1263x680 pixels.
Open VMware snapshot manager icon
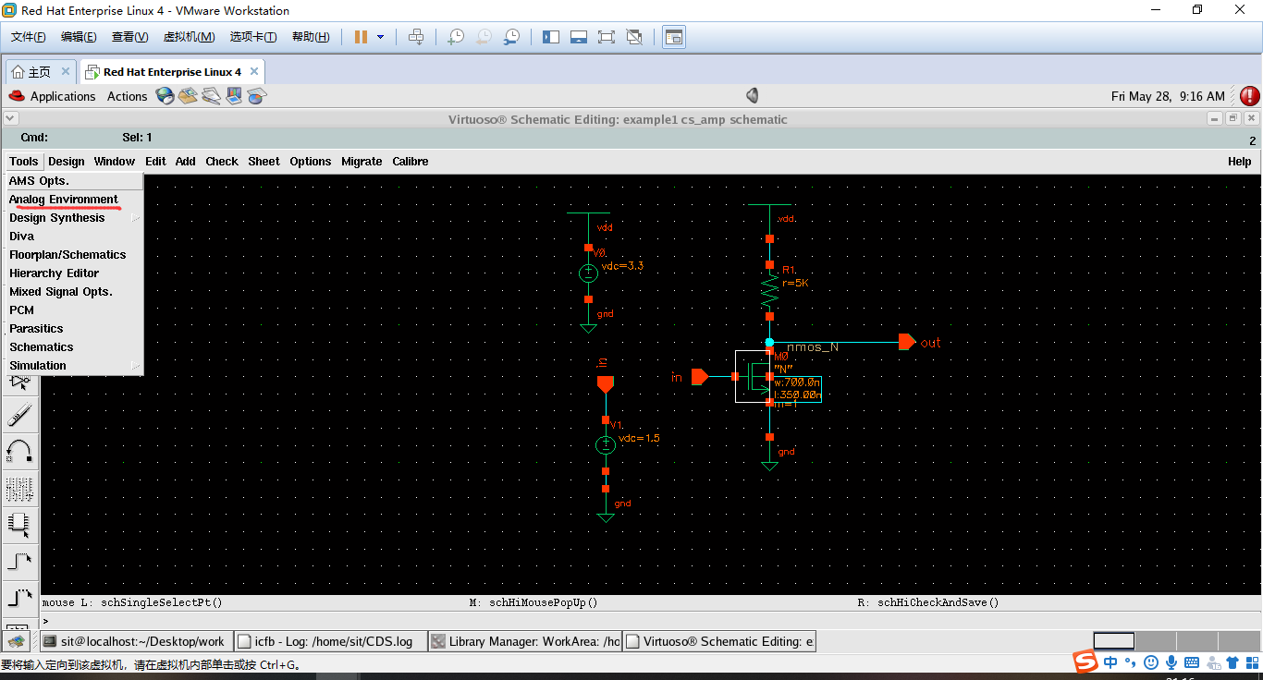pos(511,37)
